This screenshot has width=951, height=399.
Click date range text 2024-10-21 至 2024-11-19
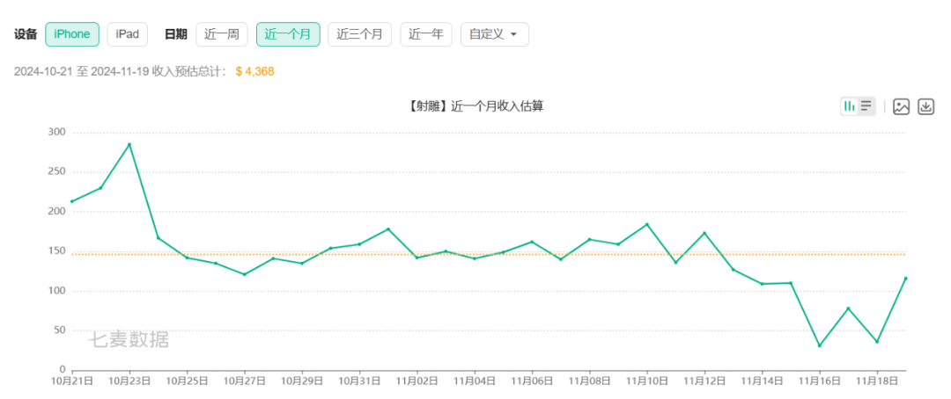tap(82, 71)
